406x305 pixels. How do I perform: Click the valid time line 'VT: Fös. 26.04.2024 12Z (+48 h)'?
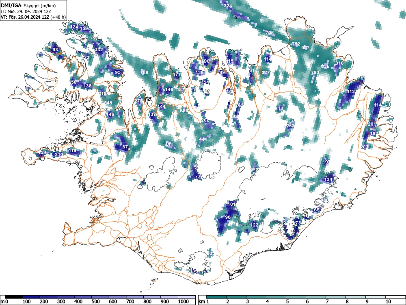tap(33, 17)
